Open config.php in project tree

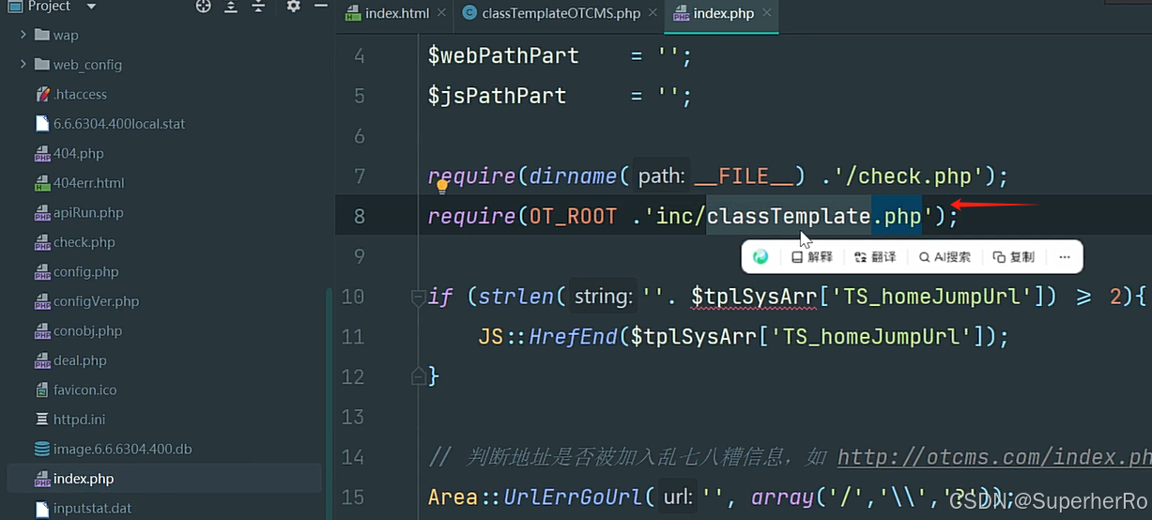click(x=85, y=271)
